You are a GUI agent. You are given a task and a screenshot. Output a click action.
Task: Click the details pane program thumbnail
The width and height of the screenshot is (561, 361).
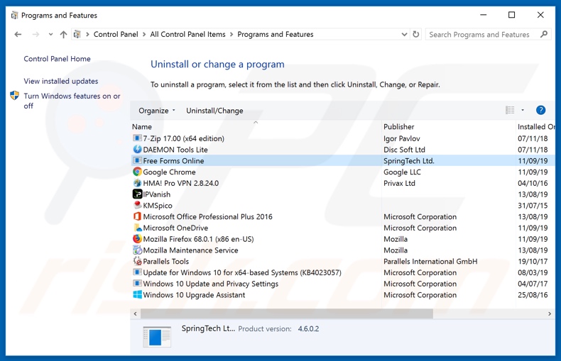(157, 337)
